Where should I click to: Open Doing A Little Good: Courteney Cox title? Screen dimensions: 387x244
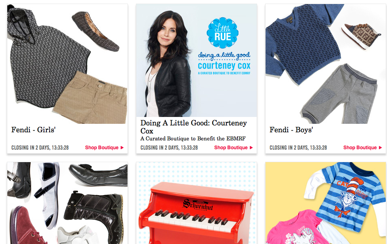click(194, 127)
